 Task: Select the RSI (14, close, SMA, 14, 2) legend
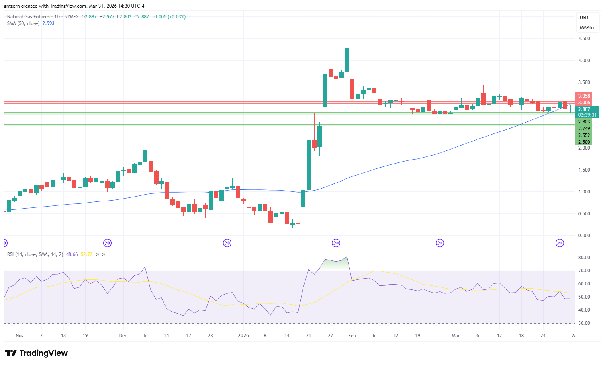tap(35, 254)
